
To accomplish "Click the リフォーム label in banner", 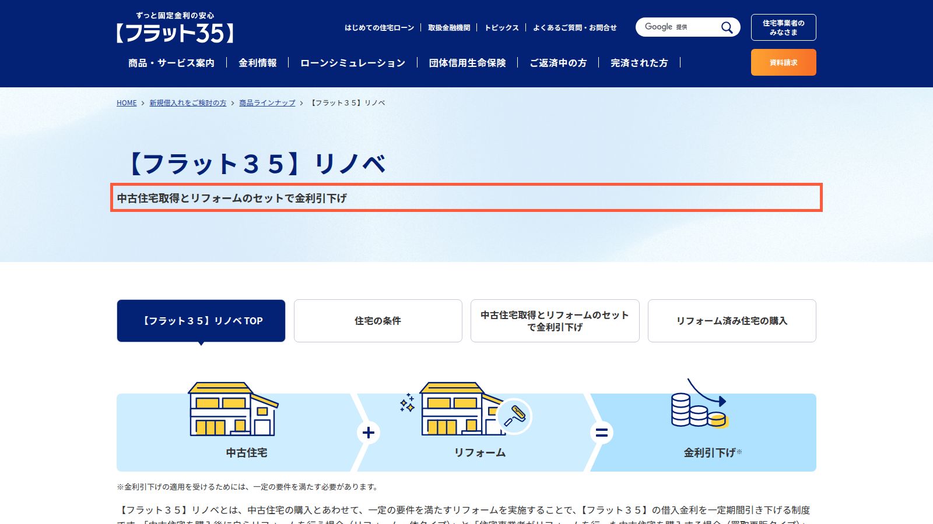I will [480, 452].
